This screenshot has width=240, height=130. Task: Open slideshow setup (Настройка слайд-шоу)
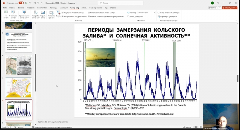click(x=36, y=14)
